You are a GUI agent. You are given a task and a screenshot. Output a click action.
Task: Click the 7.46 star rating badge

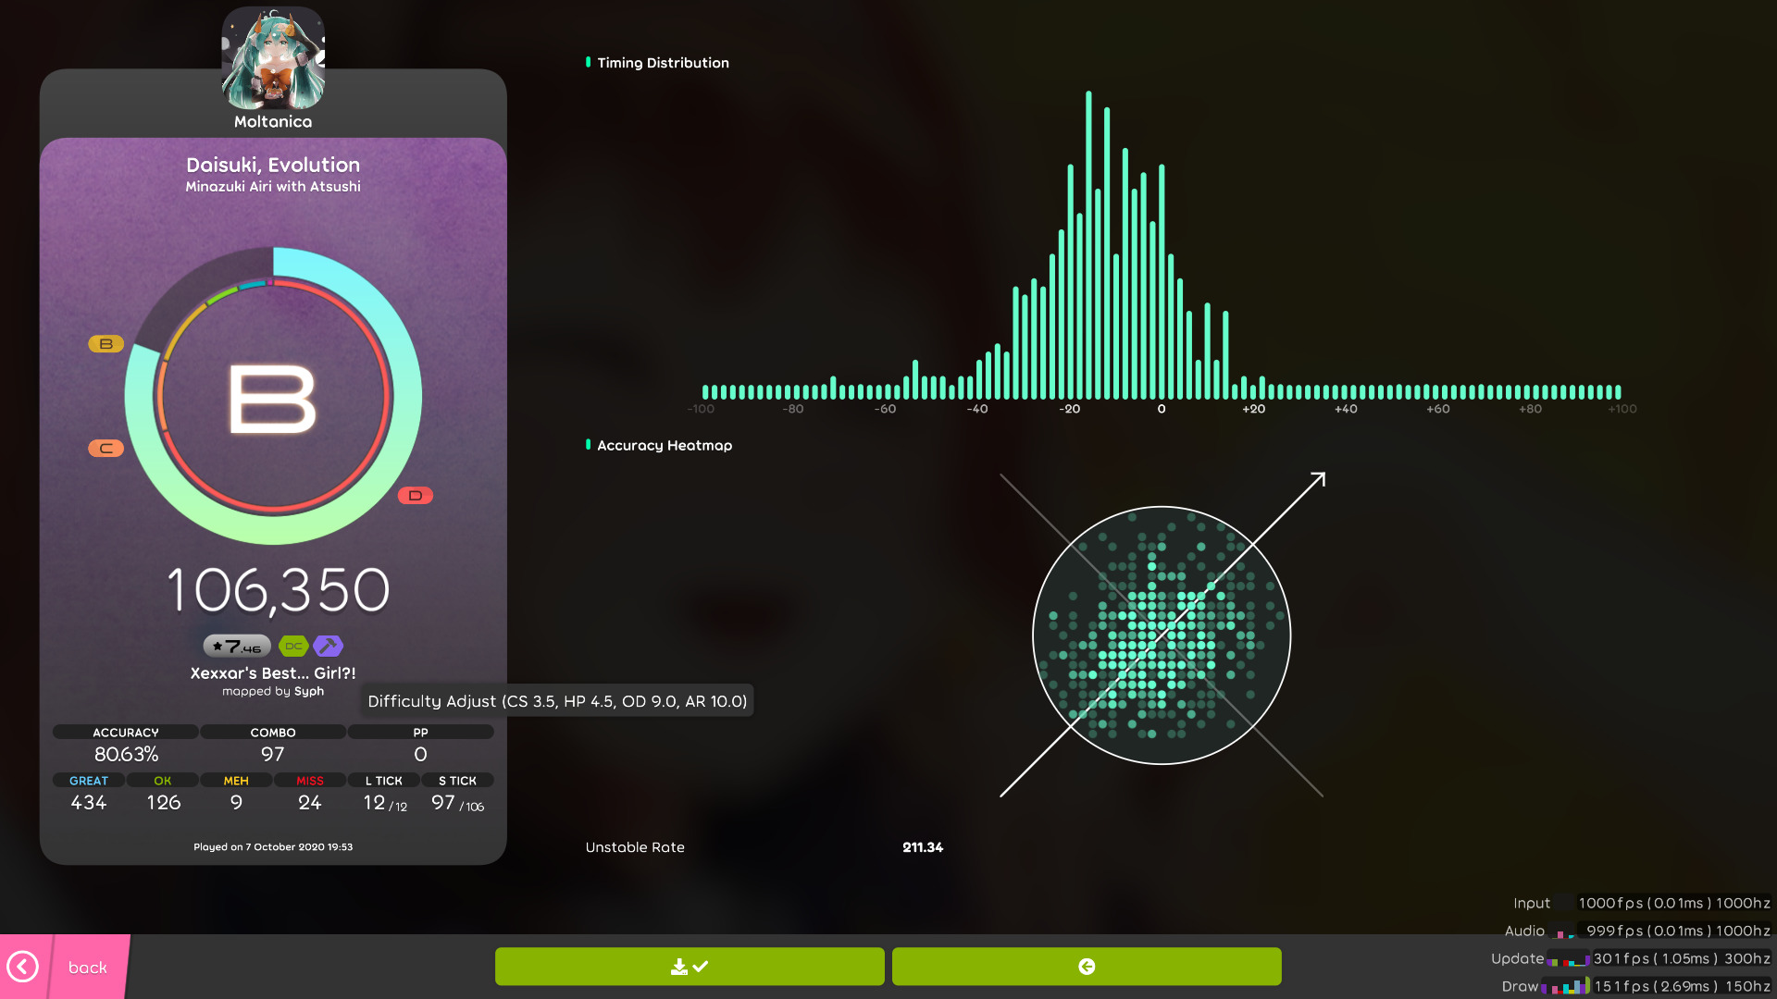pos(237,646)
